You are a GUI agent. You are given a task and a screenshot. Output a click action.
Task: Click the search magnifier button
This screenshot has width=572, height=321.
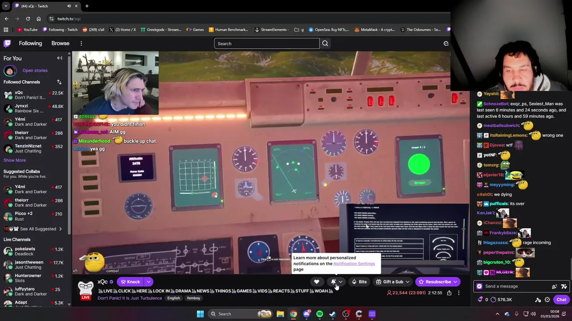pos(325,43)
